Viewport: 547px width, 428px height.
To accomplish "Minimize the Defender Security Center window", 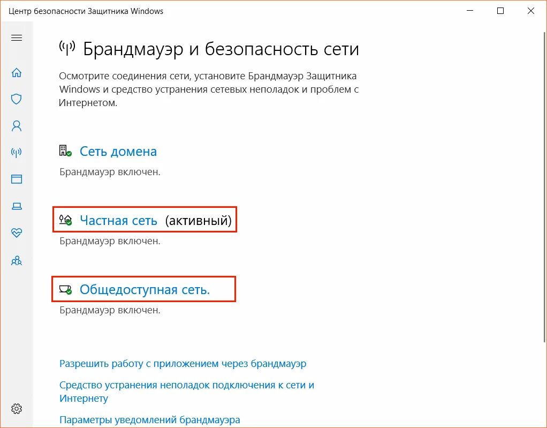I will pos(470,11).
